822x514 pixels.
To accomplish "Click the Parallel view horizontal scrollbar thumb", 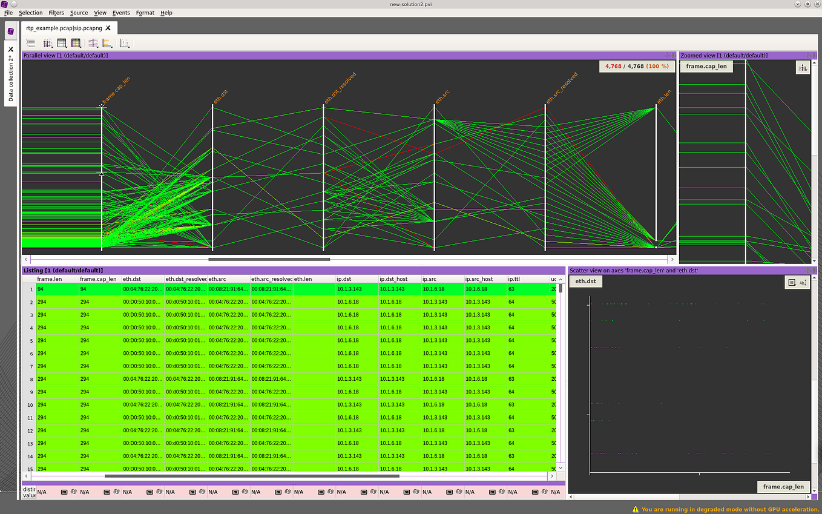I will [x=269, y=259].
